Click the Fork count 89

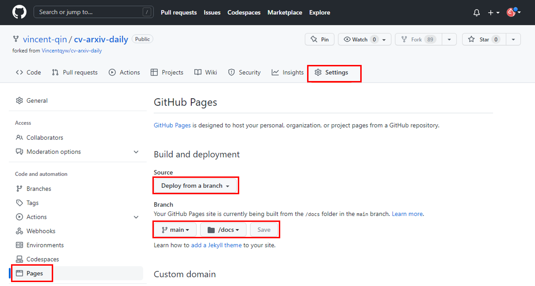click(x=430, y=40)
